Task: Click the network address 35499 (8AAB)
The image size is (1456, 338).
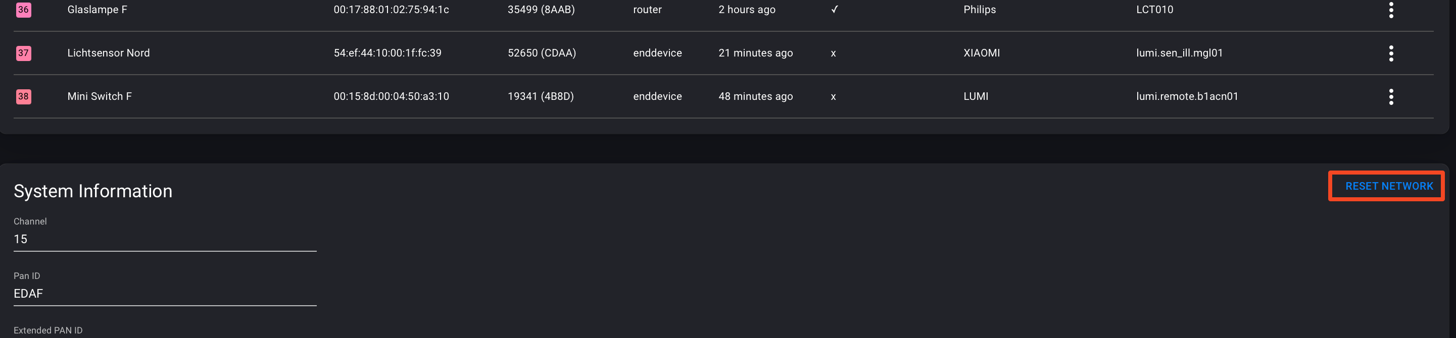Action: (541, 10)
